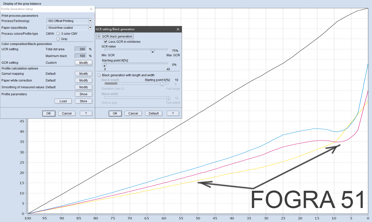Screen dimensions: 372x222
Task: Click the Total dot area field
Action: [81, 49]
